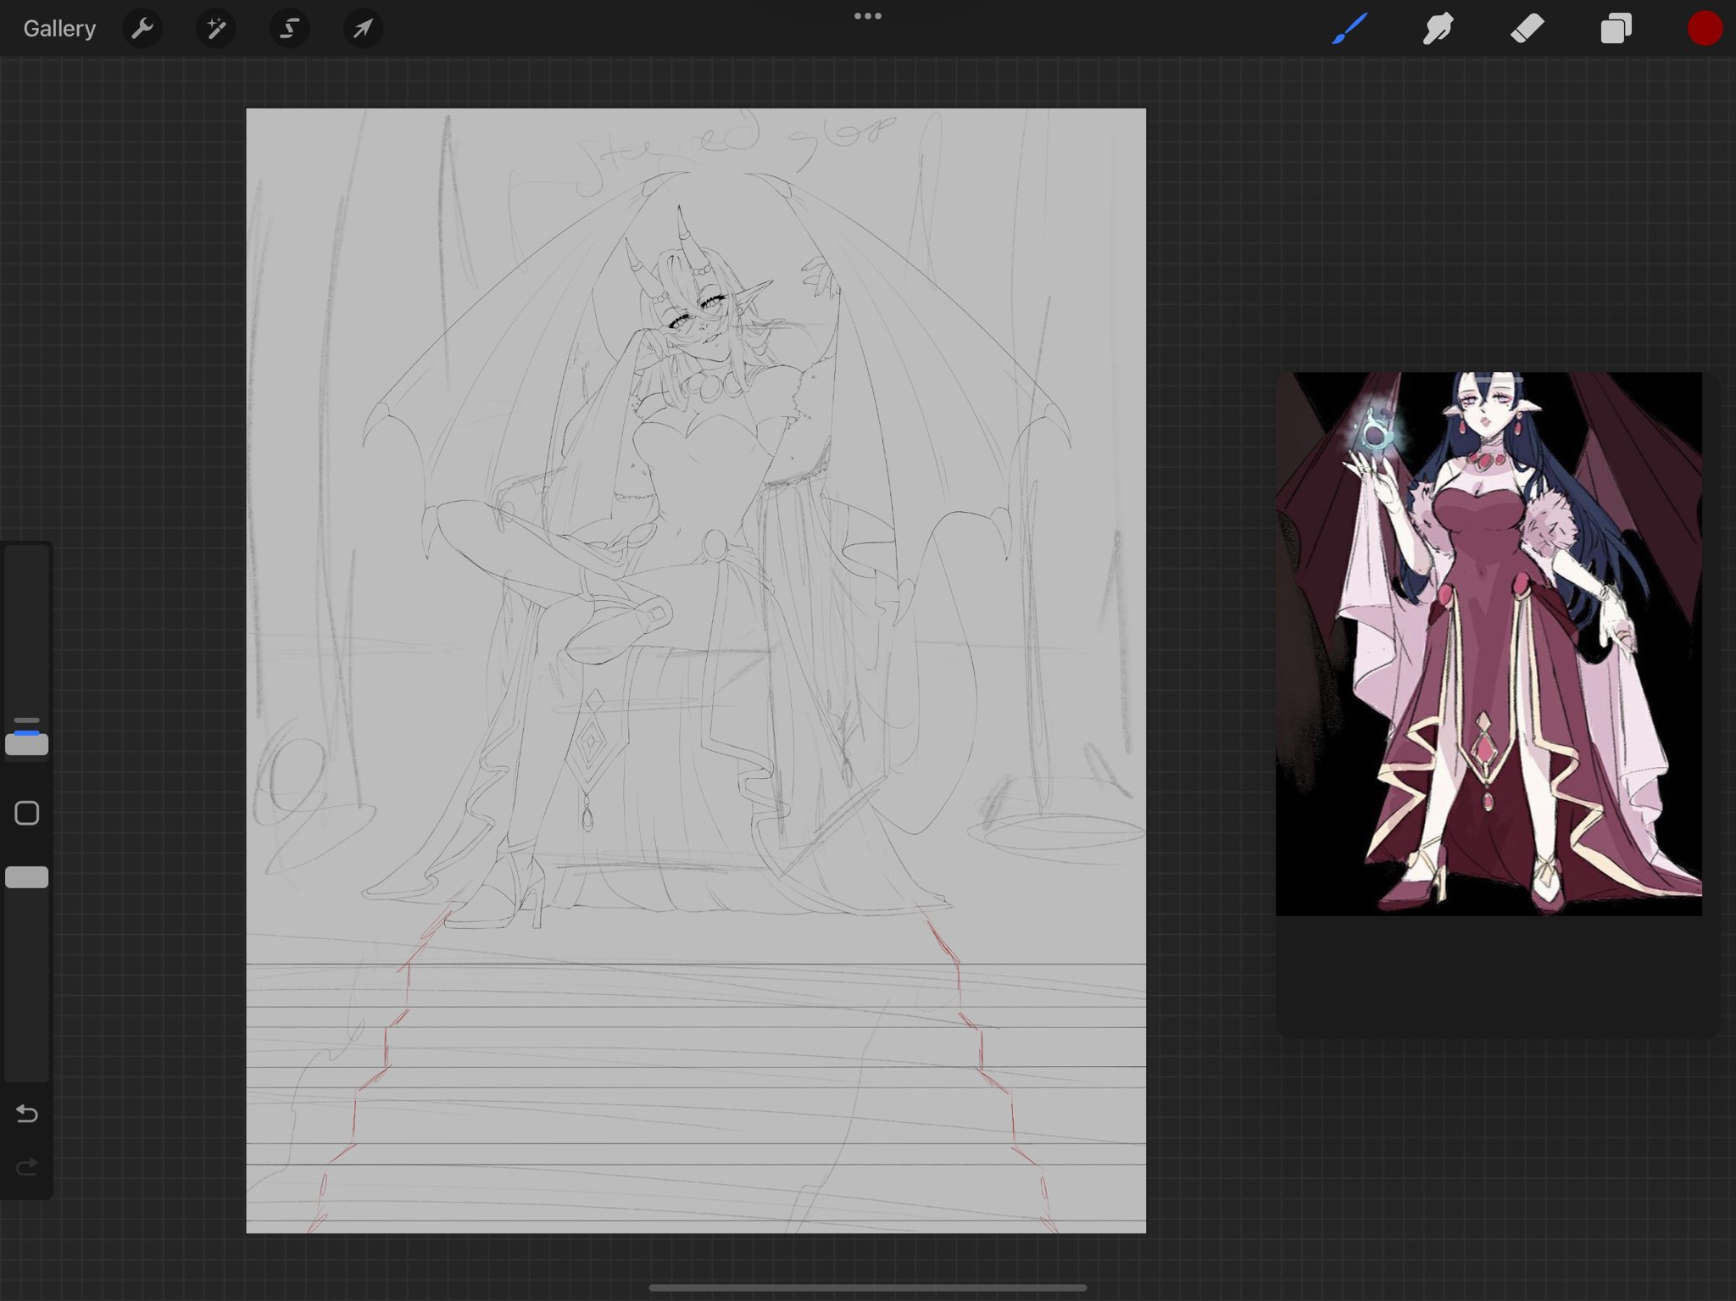Tap the Undo arrow in the sidebar
This screenshot has height=1301, width=1736.
point(27,1113)
